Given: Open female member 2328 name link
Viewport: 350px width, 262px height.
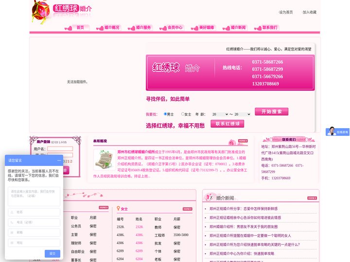Looking at the screenshot, I should tap(140, 227).
